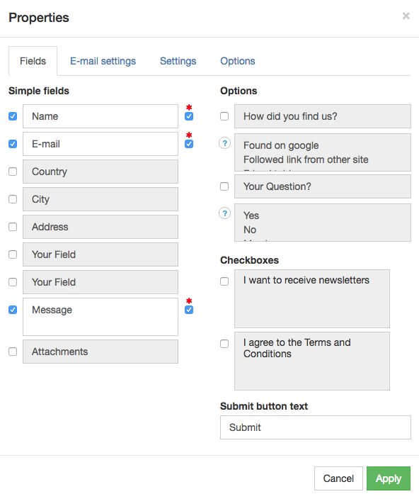The height and width of the screenshot is (499, 419).
Task: Click the Submit button text input
Action: pyautogui.click(x=316, y=427)
